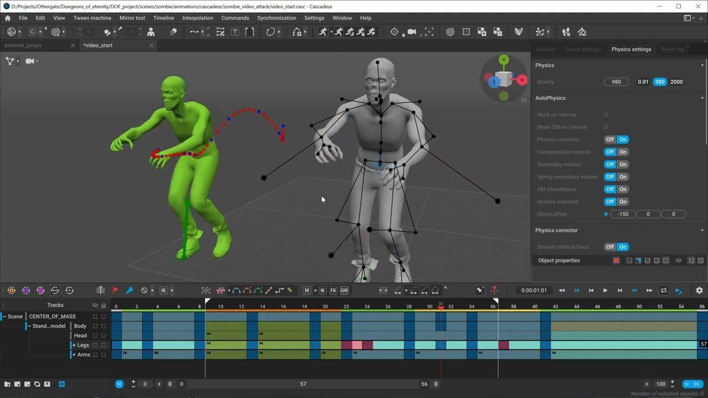Open the File menu
Viewport: 708px width, 398px height.
point(23,18)
